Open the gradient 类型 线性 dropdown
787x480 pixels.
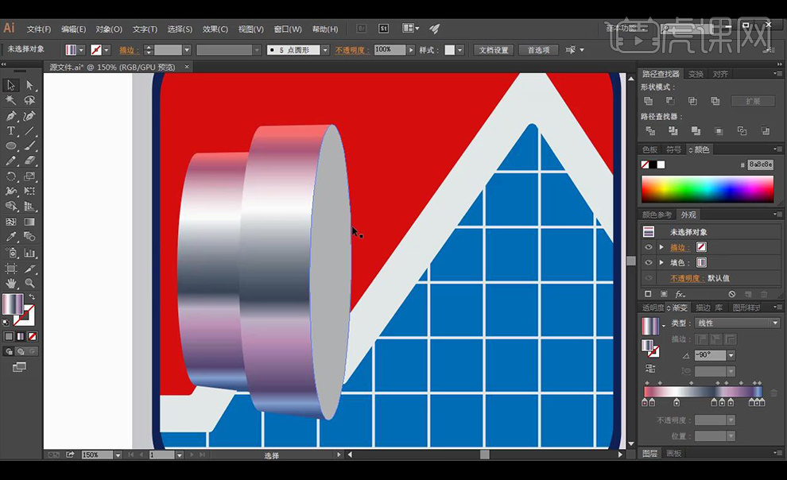(x=737, y=323)
